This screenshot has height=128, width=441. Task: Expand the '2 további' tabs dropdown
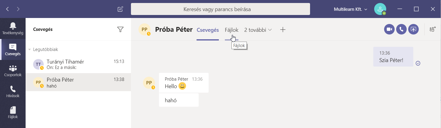[x=258, y=30]
